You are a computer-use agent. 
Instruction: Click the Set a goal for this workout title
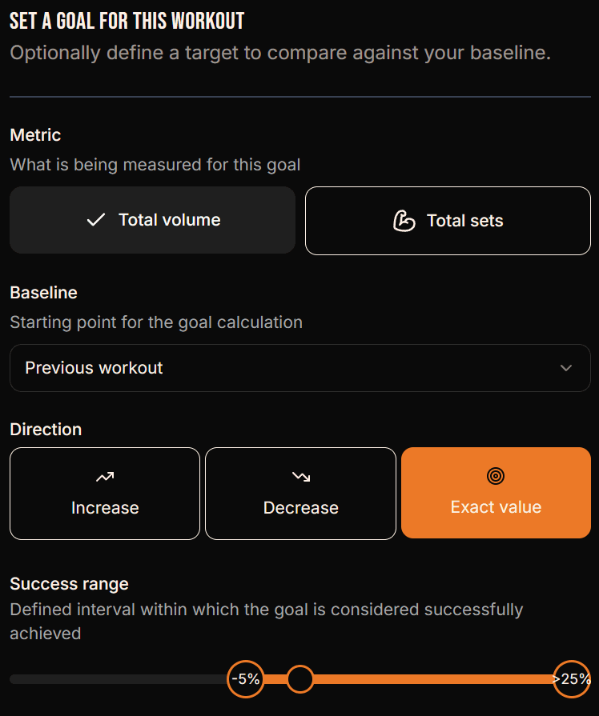pyautogui.click(x=127, y=20)
